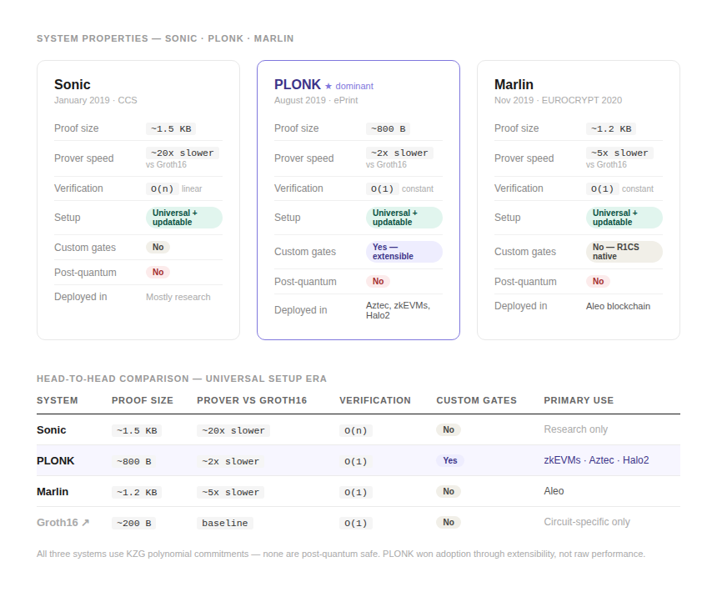Click 'O(n)' in Sonic table row
717x592 pixels.
click(x=355, y=430)
